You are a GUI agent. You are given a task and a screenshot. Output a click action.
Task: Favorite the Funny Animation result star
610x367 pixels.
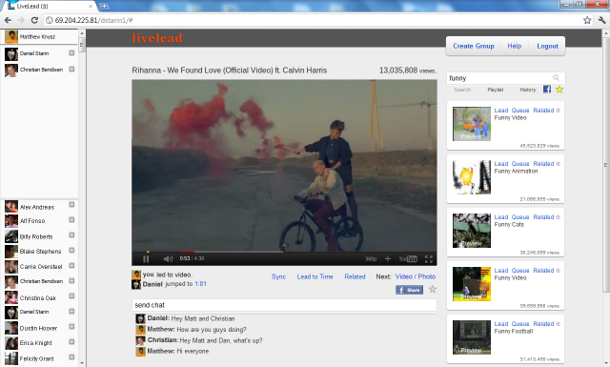click(559, 163)
